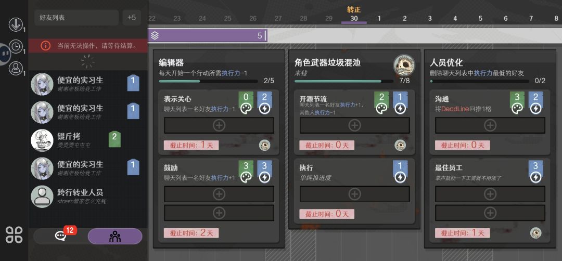Click the plus slot in 沟通
This screenshot has height=261, width=562.
[490, 125]
